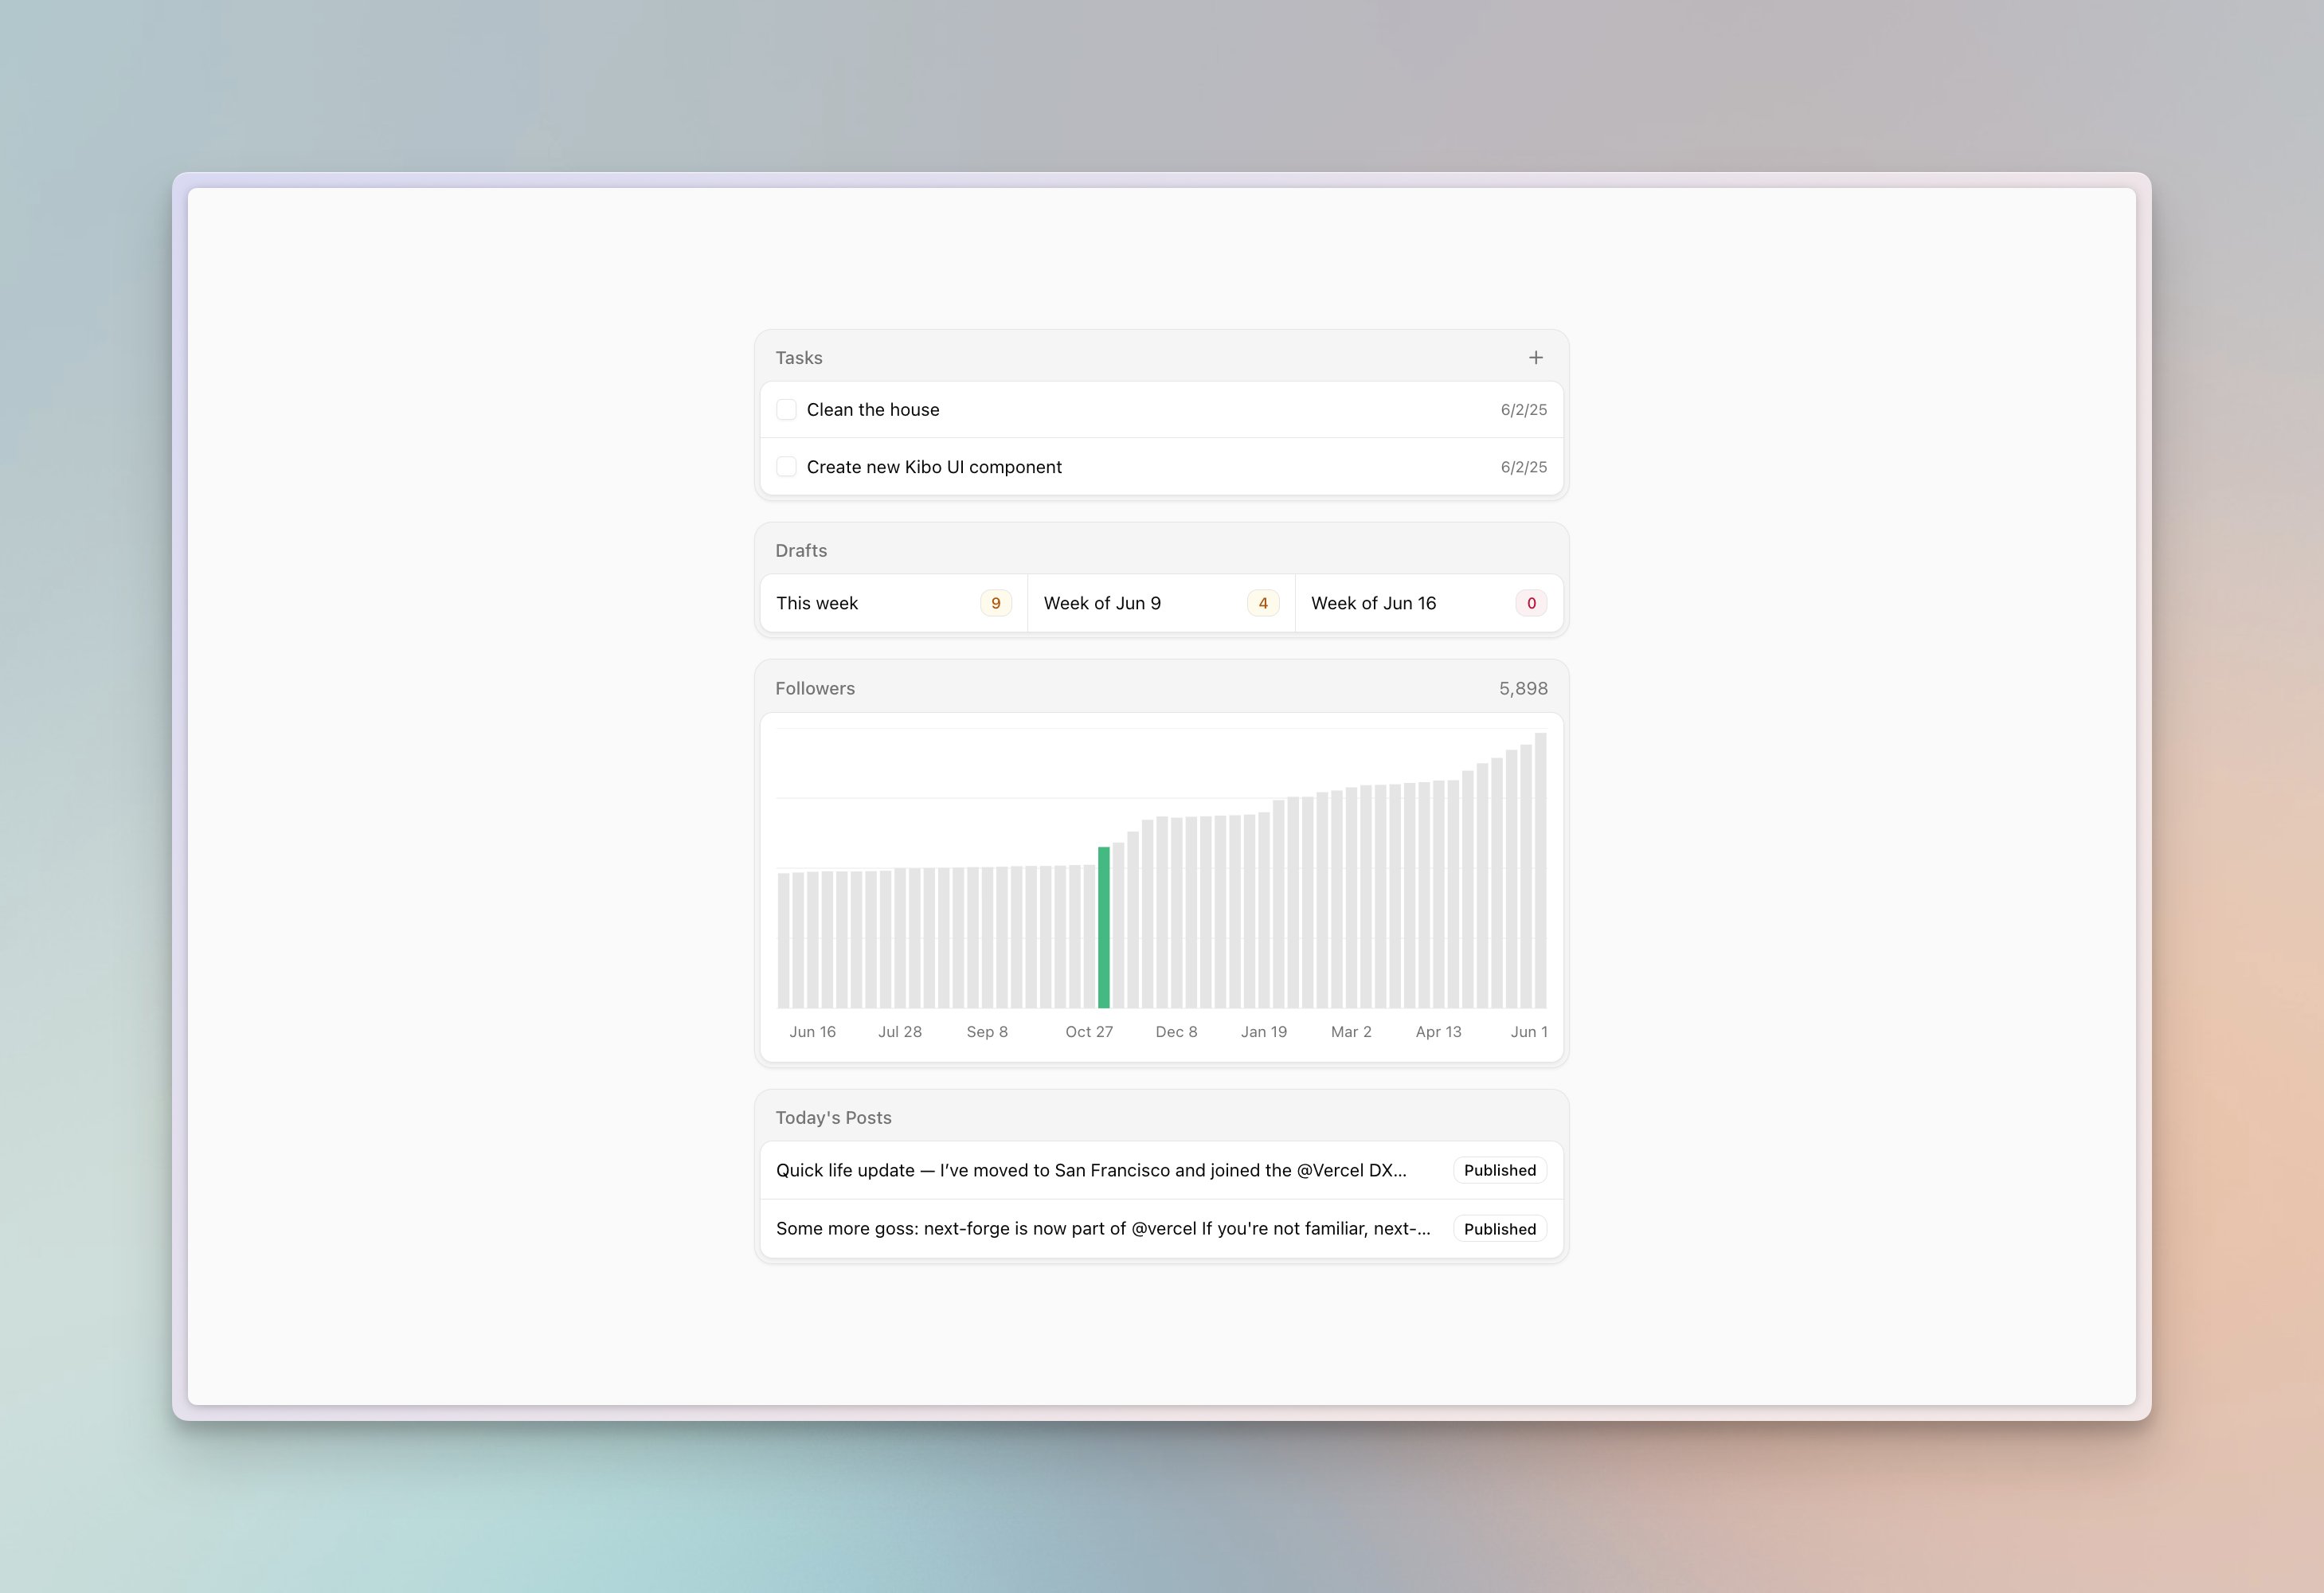Open the 'Clean the house' task text

(872, 410)
